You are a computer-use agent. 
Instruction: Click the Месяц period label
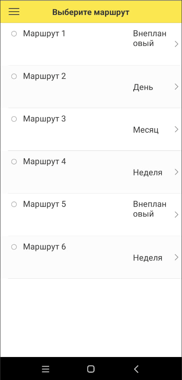pyautogui.click(x=146, y=130)
